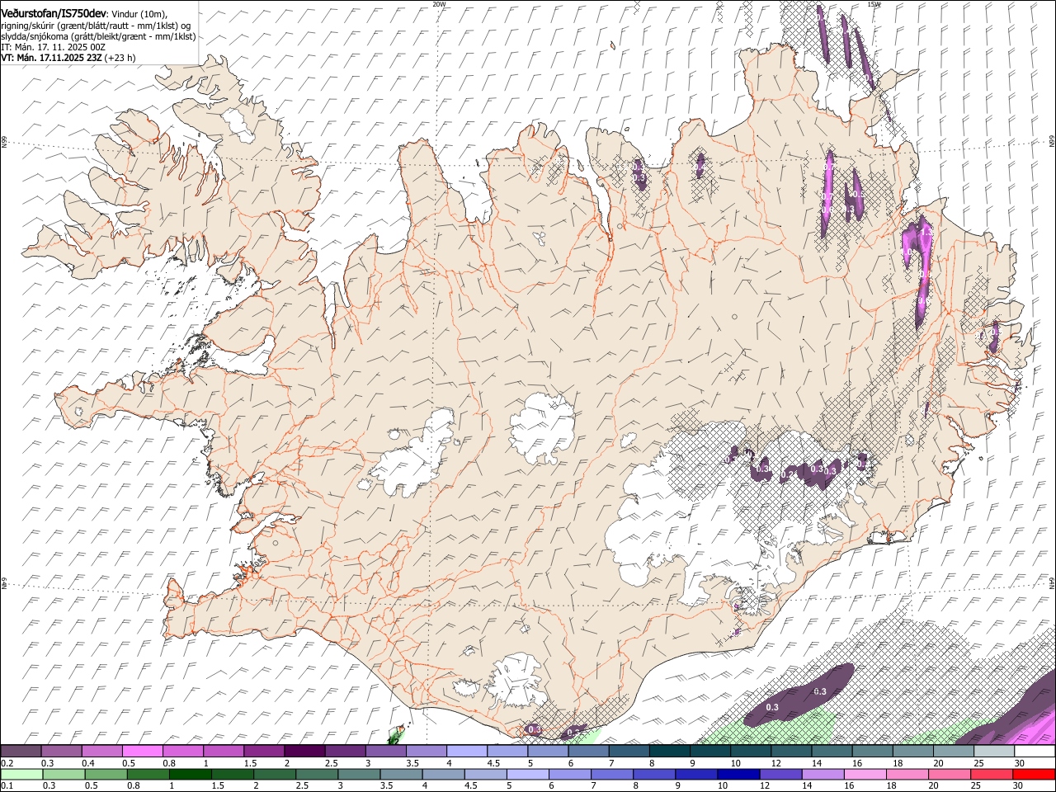The width and height of the screenshot is (1056, 792).
Task: Click the 'Veðurstofan/IS750dev' title text
Action: [54, 12]
